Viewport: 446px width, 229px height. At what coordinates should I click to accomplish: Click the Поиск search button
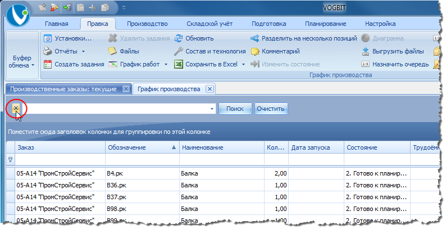pyautogui.click(x=235, y=109)
